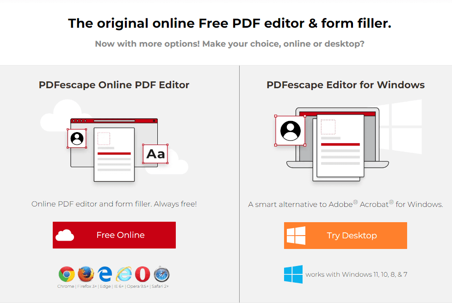Click the 'Now with more options!' subtitle
The image size is (452, 303).
(230, 44)
